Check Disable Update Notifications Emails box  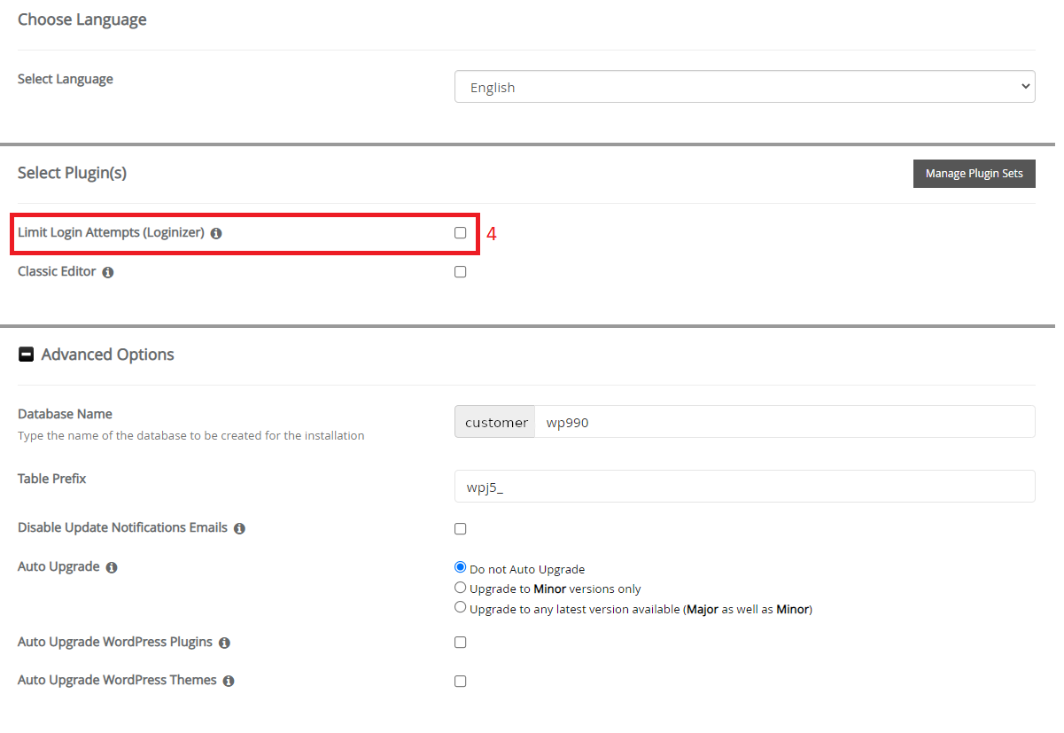(x=460, y=529)
